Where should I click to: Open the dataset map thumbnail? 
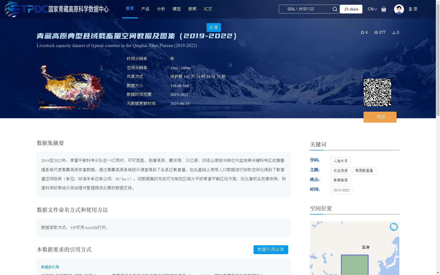[71, 87]
